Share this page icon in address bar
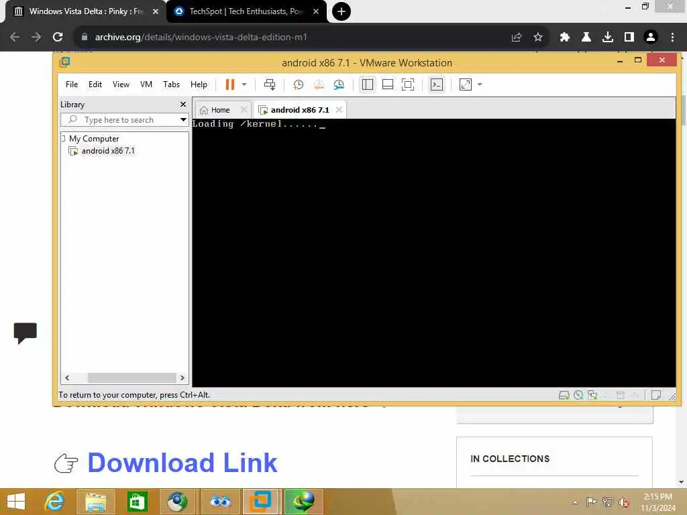687x515 pixels. [517, 38]
